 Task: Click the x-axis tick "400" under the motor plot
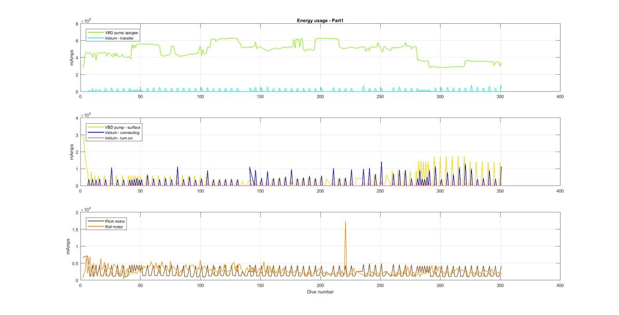coord(560,285)
